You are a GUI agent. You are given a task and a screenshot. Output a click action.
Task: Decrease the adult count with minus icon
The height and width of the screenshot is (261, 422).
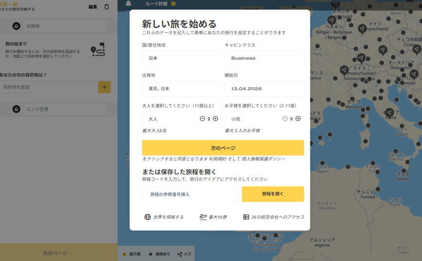pyautogui.click(x=202, y=119)
